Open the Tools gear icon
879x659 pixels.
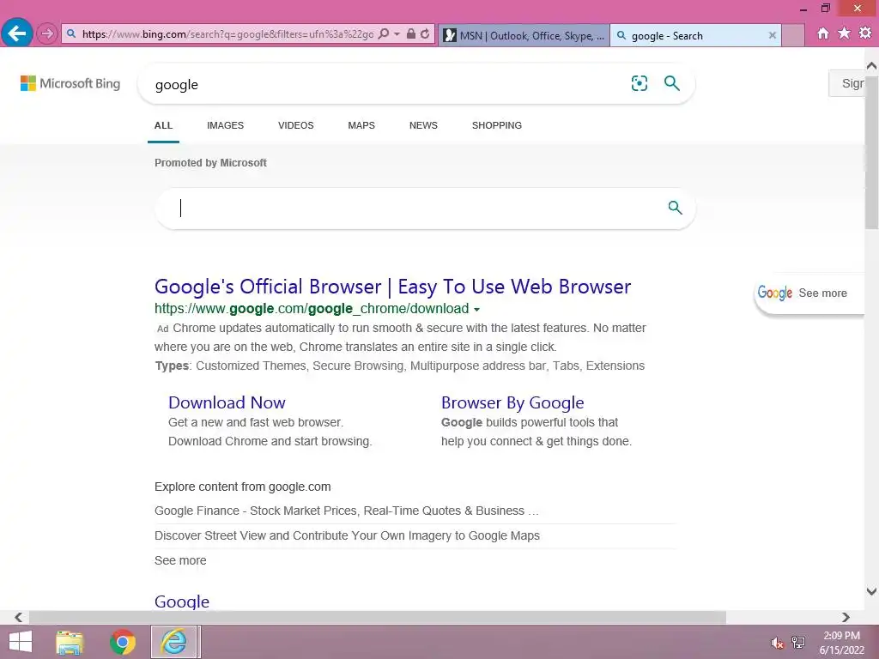(x=865, y=33)
